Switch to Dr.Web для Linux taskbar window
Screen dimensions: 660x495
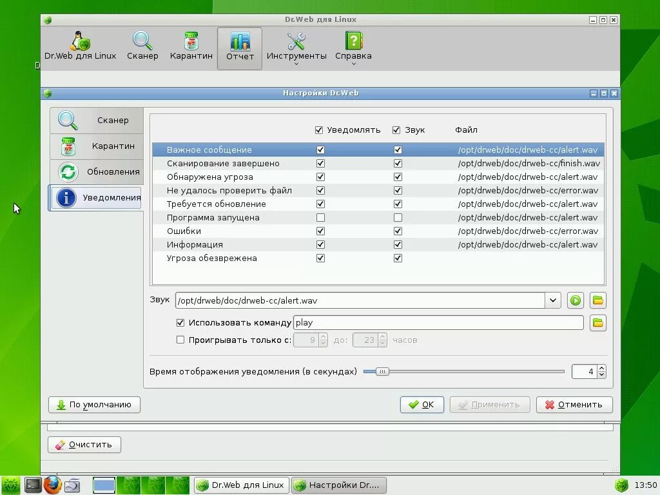[x=242, y=485]
